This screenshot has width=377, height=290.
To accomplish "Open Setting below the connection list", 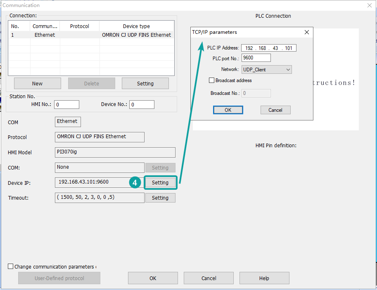I will click(x=145, y=83).
